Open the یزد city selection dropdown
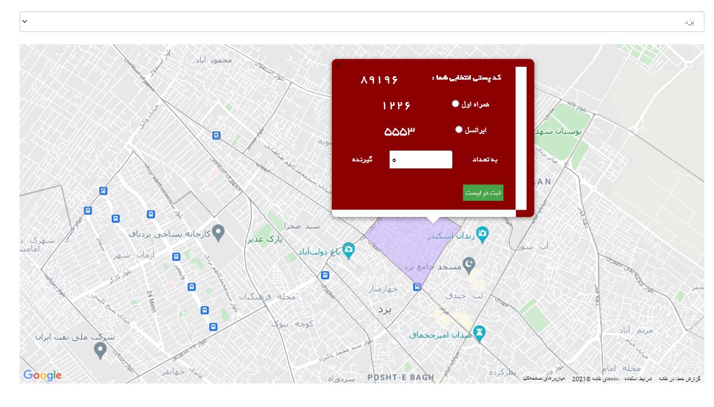The image size is (714, 407). point(362,21)
